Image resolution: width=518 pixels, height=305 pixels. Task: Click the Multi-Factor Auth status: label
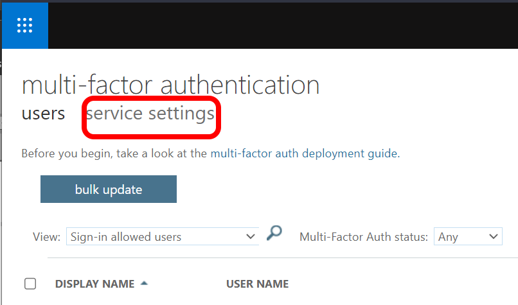[363, 237]
